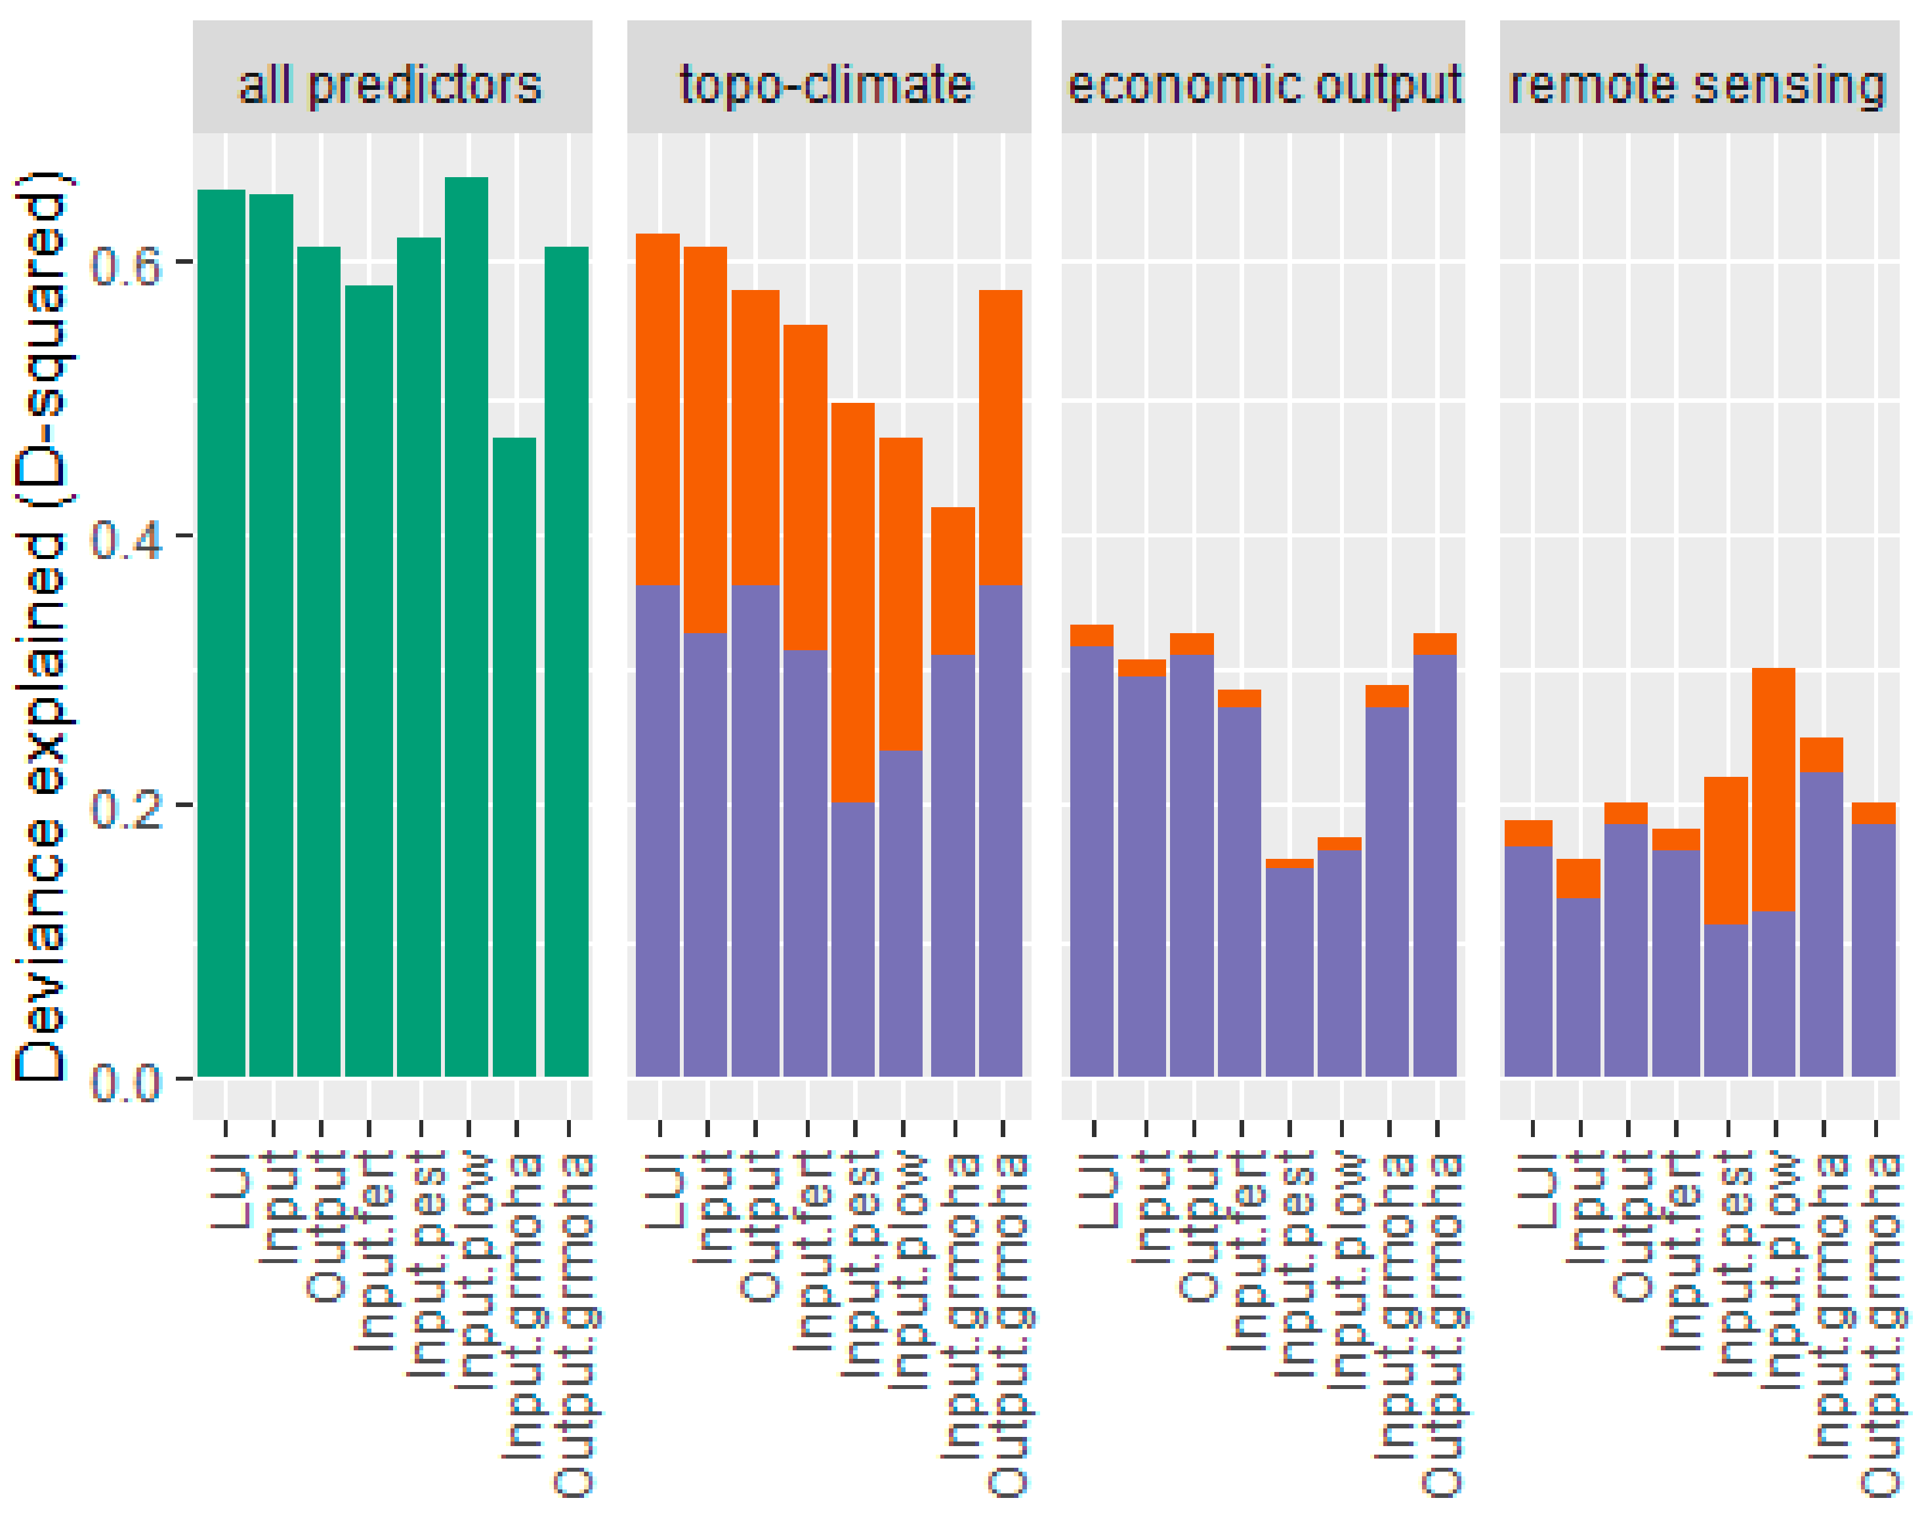Select the "economic output" panel title
The height and width of the screenshot is (1515, 1924).
(x=1263, y=85)
